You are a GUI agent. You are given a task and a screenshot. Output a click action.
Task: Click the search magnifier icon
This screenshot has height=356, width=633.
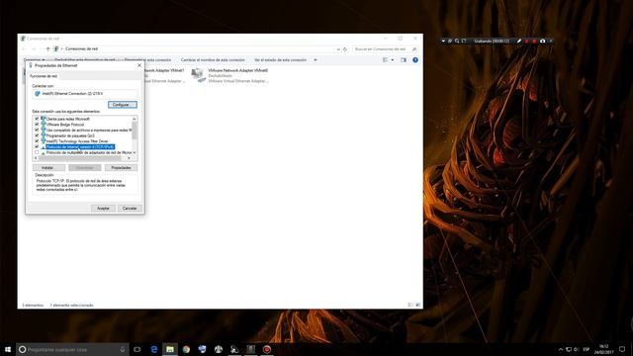tap(414, 49)
